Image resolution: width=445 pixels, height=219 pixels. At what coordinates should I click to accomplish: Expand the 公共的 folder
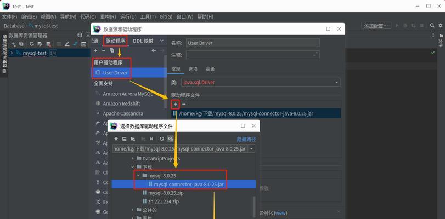click(x=133, y=210)
